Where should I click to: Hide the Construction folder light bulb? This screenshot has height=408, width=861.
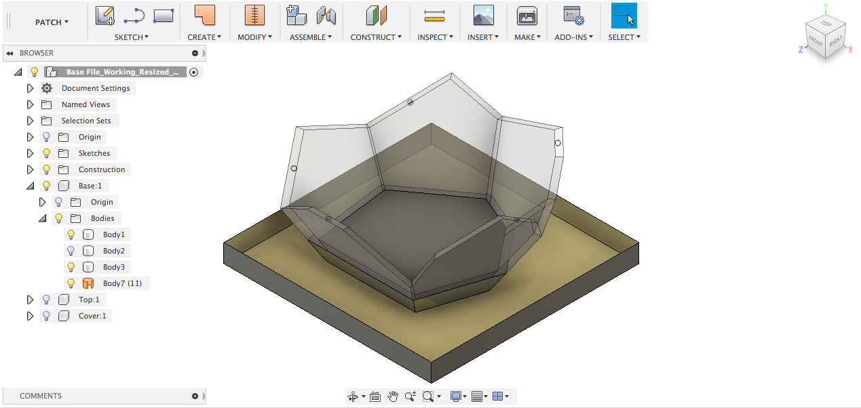(47, 169)
